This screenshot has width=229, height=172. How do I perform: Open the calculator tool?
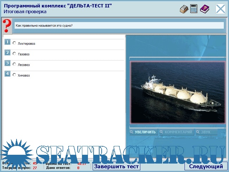194,9
